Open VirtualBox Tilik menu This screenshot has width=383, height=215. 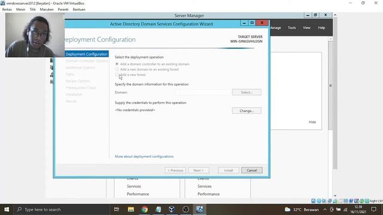point(33,10)
